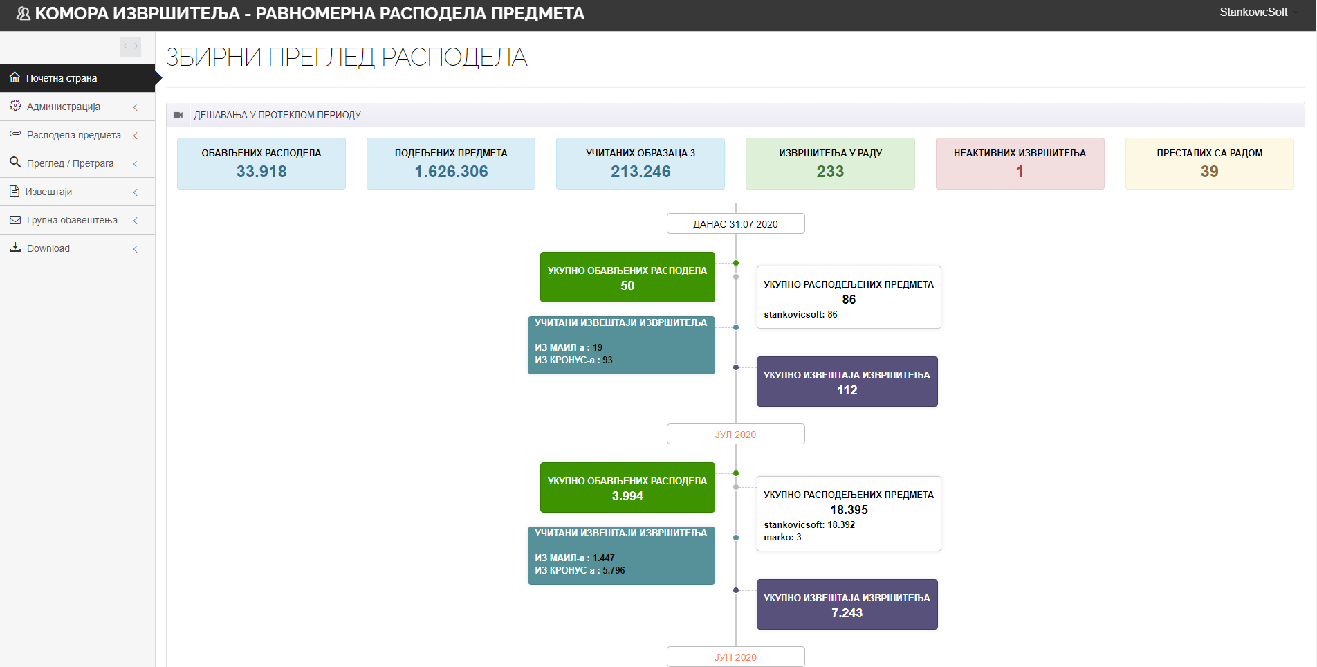Image resolution: width=1317 pixels, height=667 pixels.
Task: Click the purple Укупно извештаја 112 box
Action: tap(847, 382)
